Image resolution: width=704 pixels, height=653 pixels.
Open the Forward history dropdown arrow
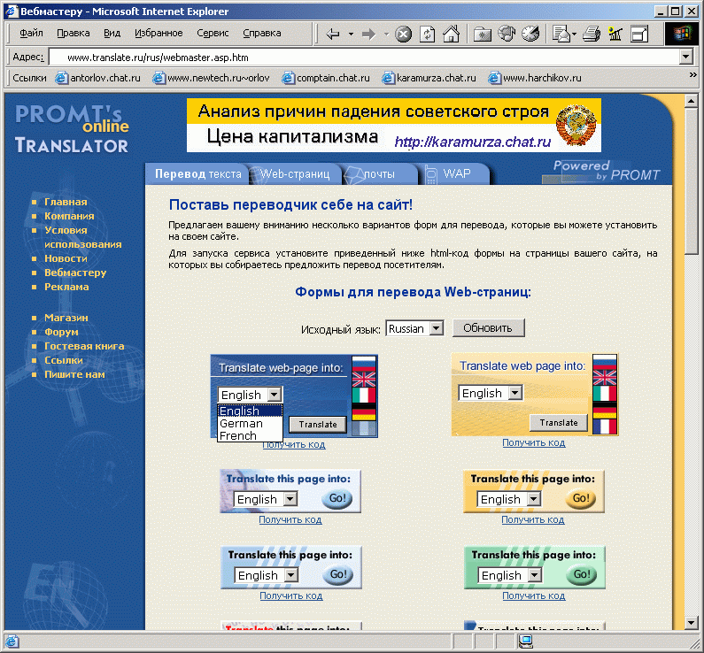click(x=386, y=35)
